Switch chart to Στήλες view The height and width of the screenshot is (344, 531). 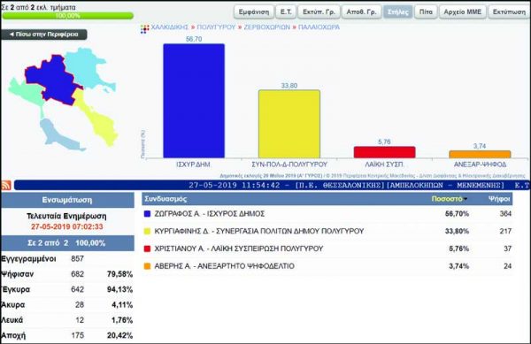click(x=397, y=11)
